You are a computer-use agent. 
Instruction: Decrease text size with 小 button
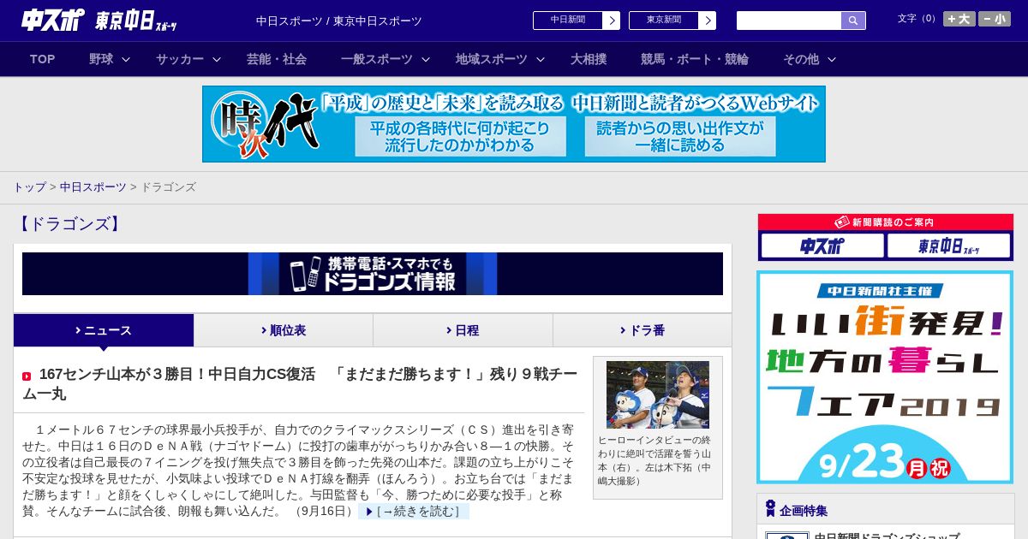[995, 19]
